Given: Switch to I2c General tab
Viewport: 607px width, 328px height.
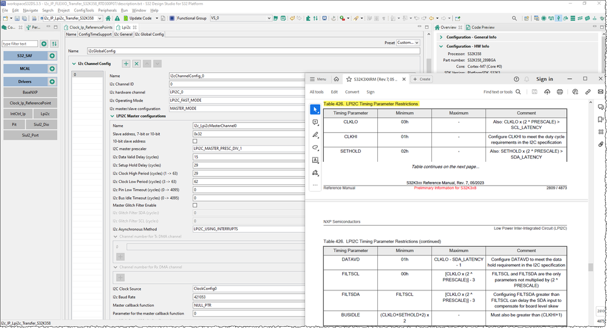Looking at the screenshot, I should [x=123, y=35].
